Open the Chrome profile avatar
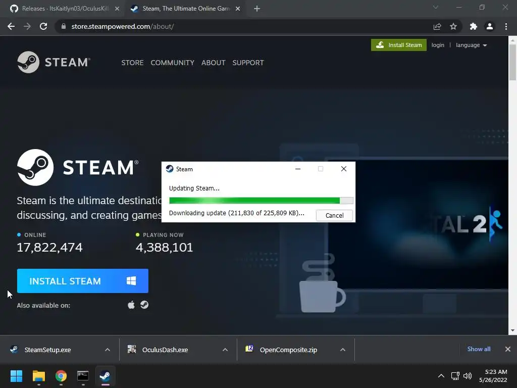 (490, 26)
